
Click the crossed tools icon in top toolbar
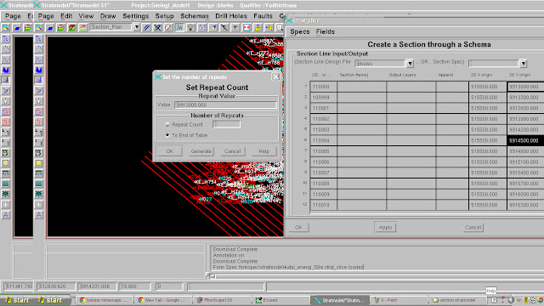[157, 27]
